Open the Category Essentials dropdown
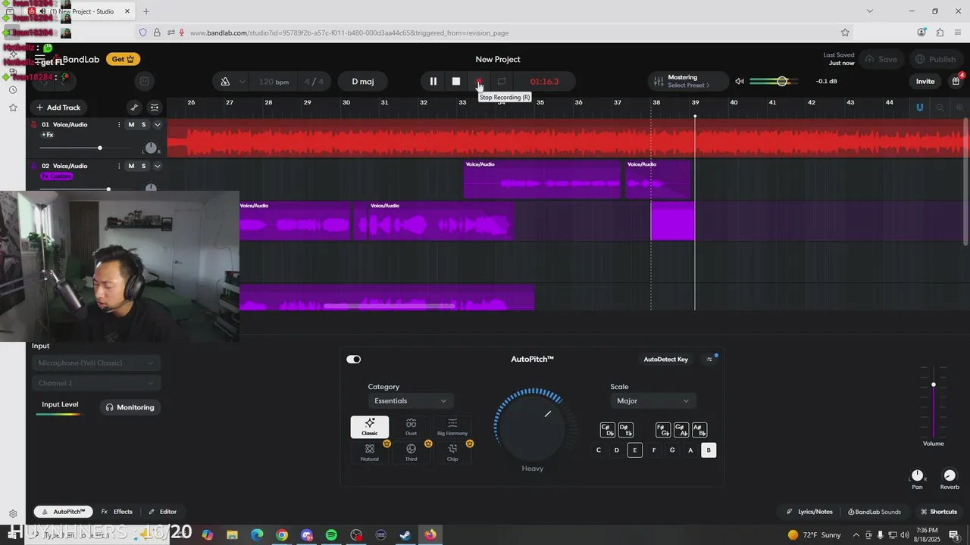The height and width of the screenshot is (545, 970). (410, 401)
